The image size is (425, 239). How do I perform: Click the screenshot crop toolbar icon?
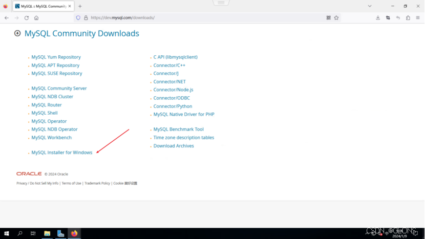tap(388, 18)
